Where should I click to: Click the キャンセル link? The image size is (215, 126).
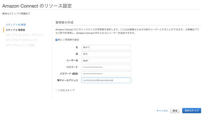pyautogui.click(x=162, y=111)
